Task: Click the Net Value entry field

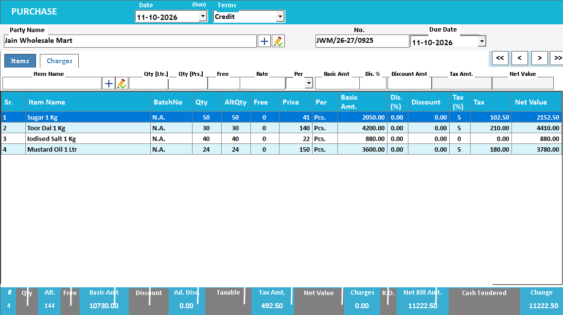Action: pyautogui.click(x=523, y=83)
